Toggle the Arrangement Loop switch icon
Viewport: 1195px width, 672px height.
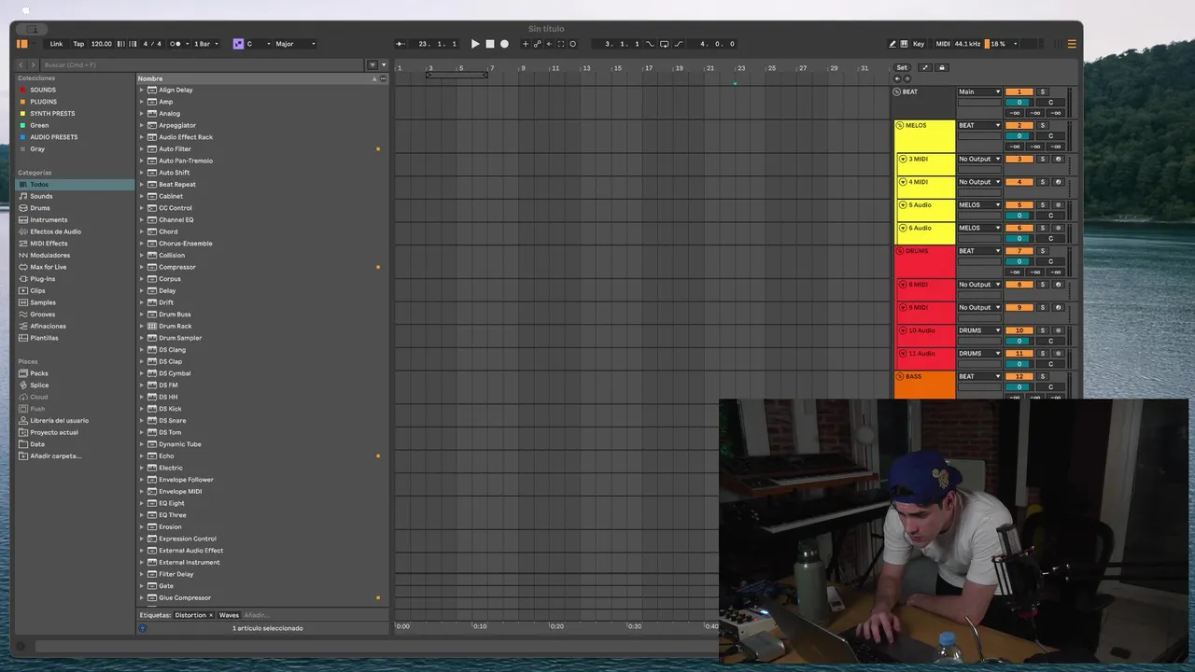pyautogui.click(x=665, y=44)
